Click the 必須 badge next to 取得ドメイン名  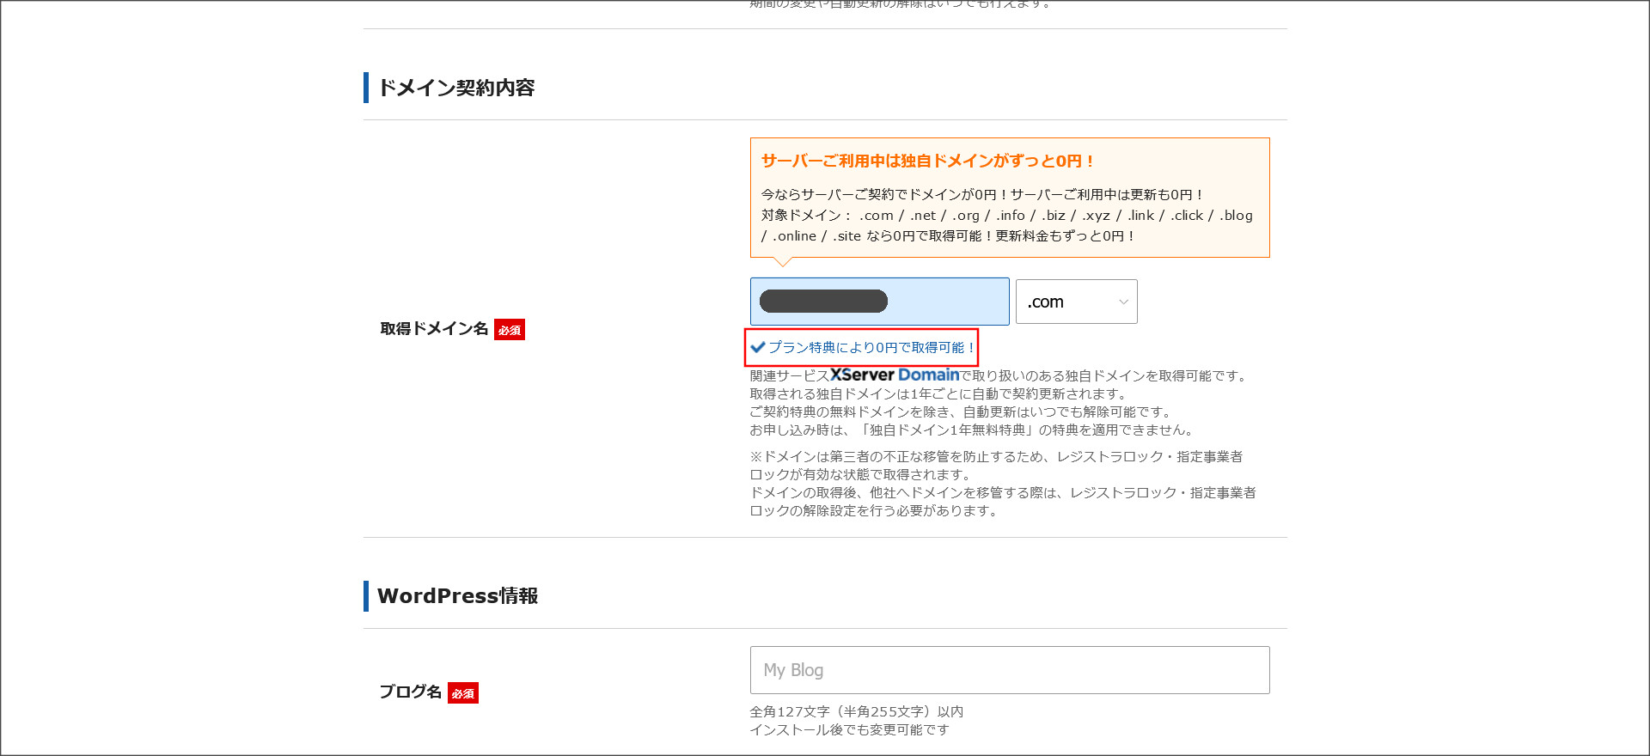[510, 330]
